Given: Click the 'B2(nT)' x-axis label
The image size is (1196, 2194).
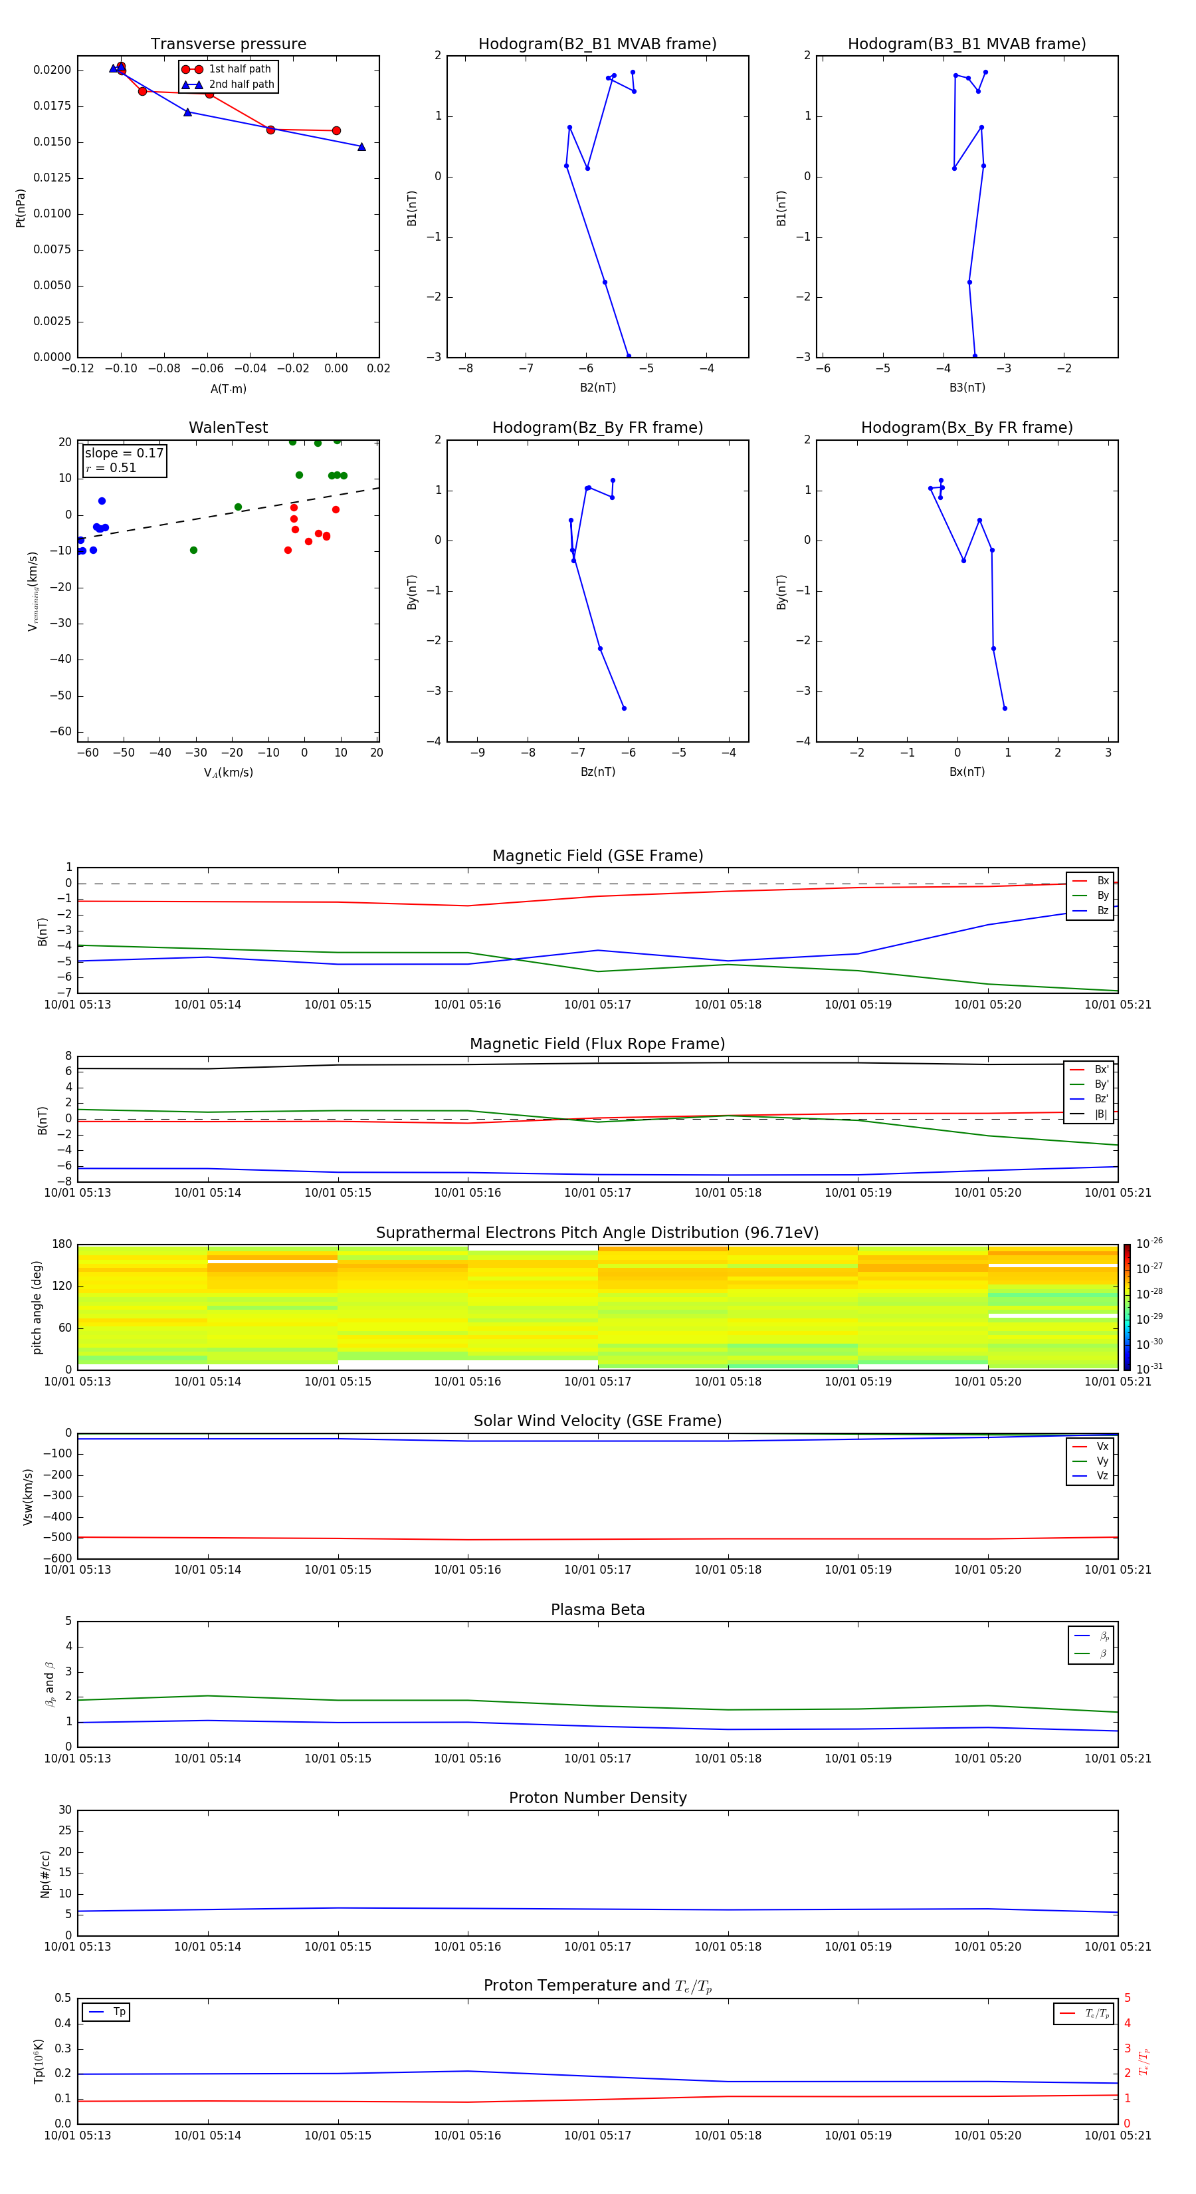Looking at the screenshot, I should pos(597,388).
